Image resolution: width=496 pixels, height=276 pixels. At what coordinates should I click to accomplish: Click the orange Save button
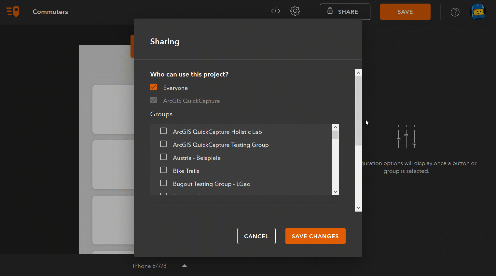click(405, 12)
